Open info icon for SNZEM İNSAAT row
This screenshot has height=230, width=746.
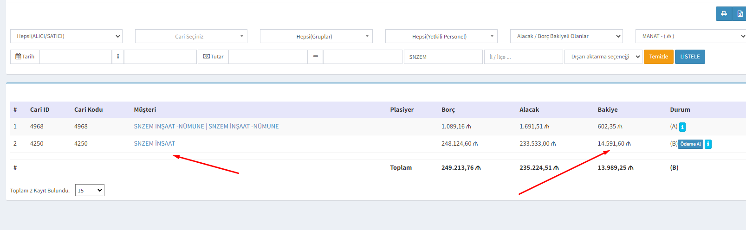click(708, 144)
